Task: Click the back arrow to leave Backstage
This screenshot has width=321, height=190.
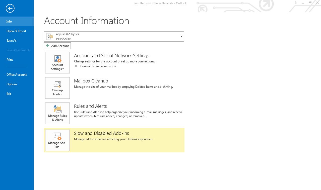Action: (x=10, y=8)
